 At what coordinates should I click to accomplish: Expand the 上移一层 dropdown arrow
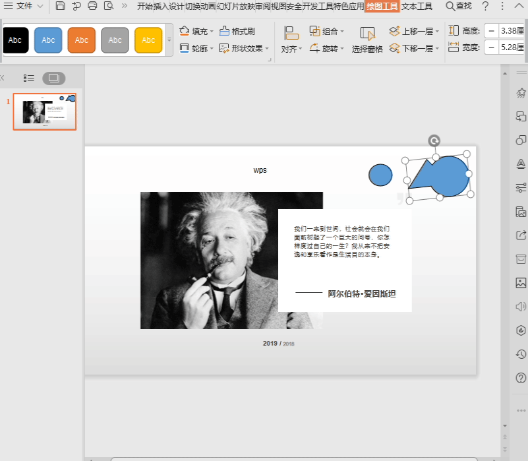coord(437,32)
